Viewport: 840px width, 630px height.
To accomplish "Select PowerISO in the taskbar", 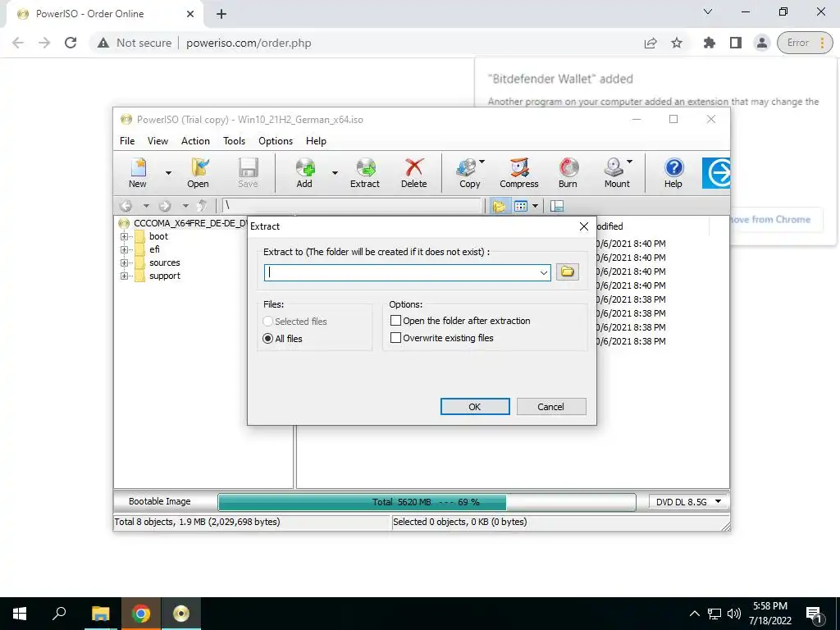I will coord(181,614).
